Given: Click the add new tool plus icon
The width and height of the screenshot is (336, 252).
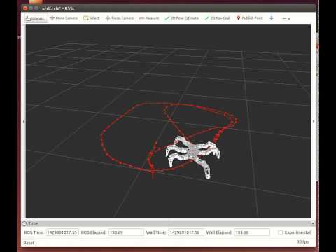Looking at the screenshot, I should coord(272,18).
